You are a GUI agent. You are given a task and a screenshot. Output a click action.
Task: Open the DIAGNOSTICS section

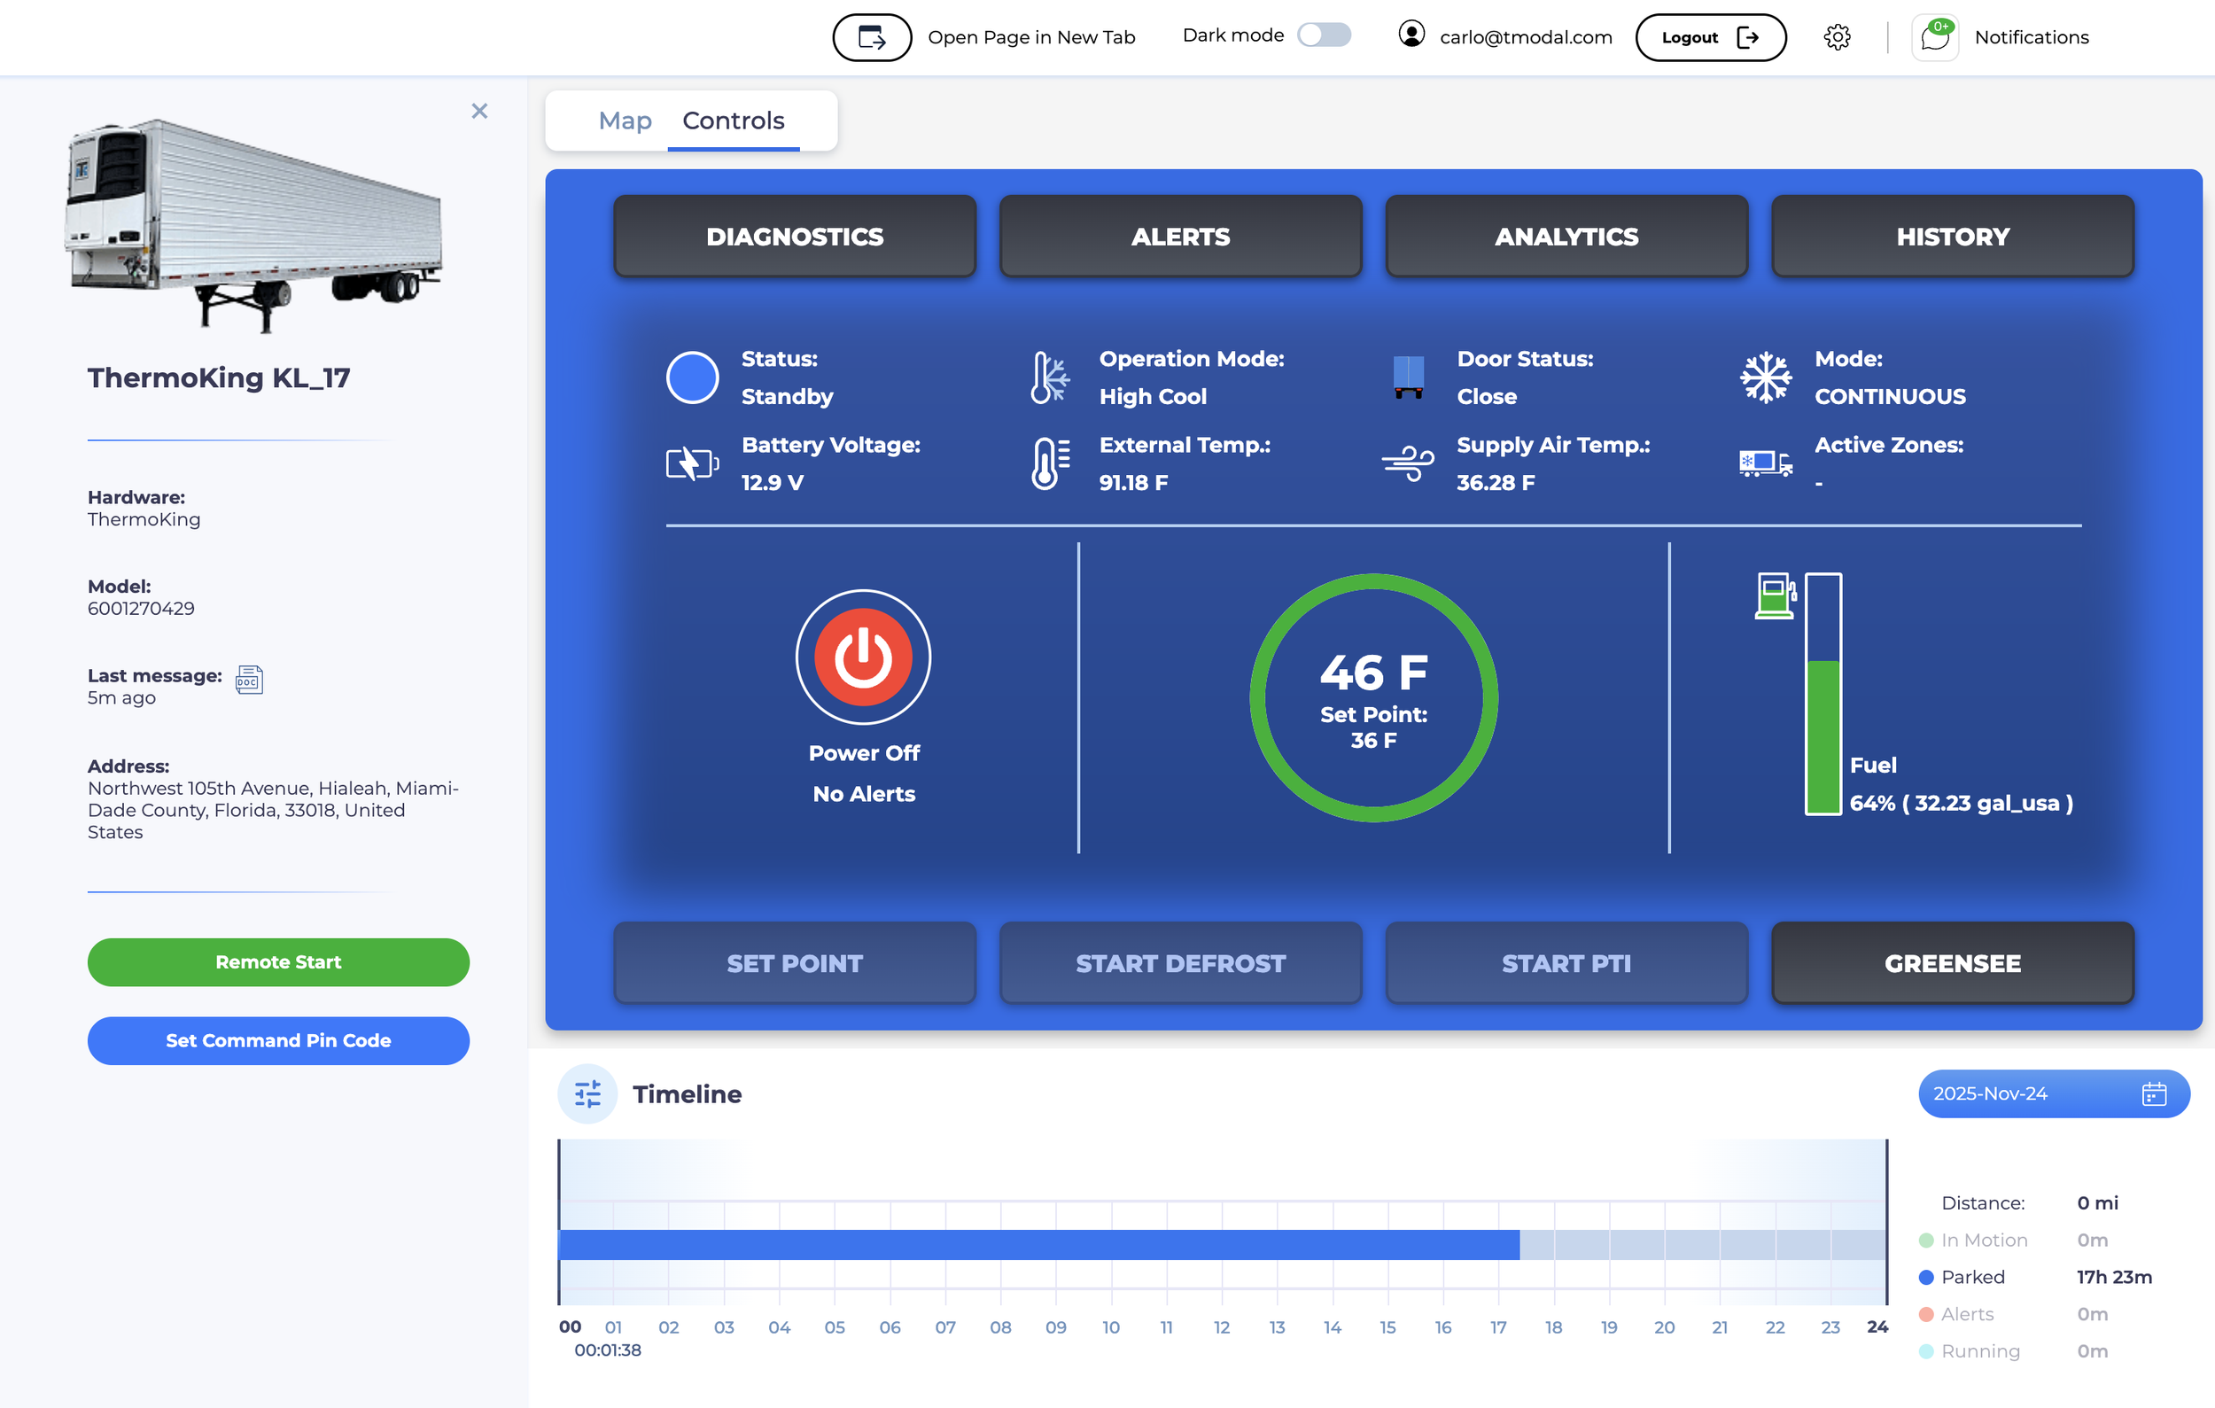click(794, 237)
